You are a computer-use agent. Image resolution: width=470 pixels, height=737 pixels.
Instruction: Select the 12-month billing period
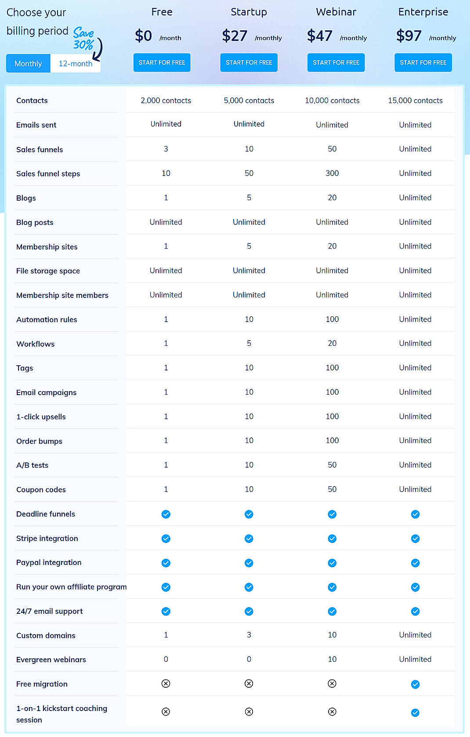[75, 63]
